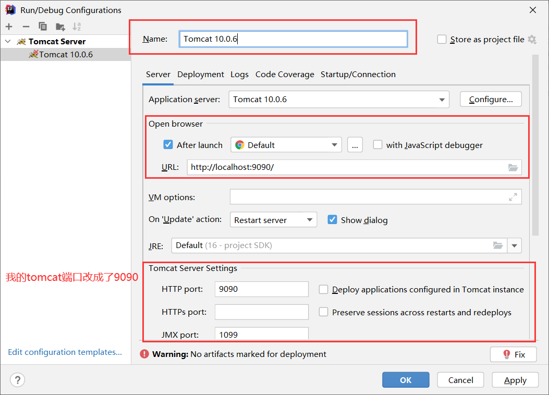Open On 'Update' action Restart server dropdown
Viewport: 549px width, 395px height.
point(273,220)
